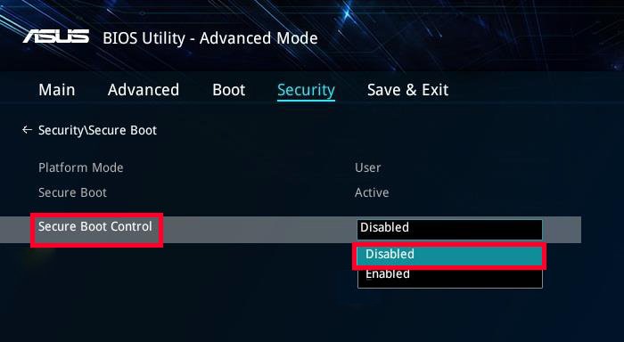
Task: Click the back arrow beside Security\Secure Boot
Action: point(27,130)
